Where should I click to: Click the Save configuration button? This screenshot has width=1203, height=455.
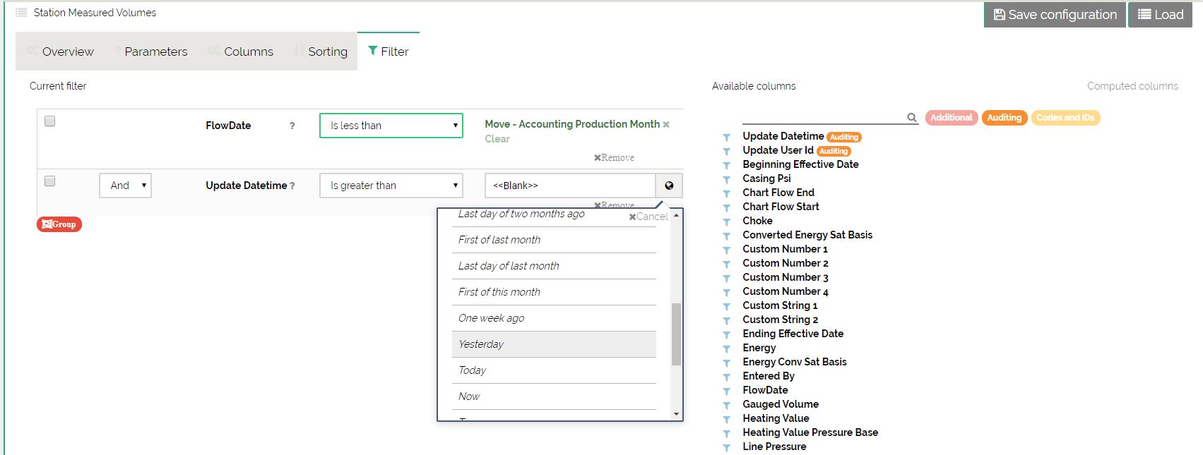coord(1055,15)
